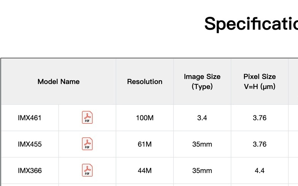Click the Image Size (Type) header
This screenshot has width=298, height=186.
(x=202, y=82)
